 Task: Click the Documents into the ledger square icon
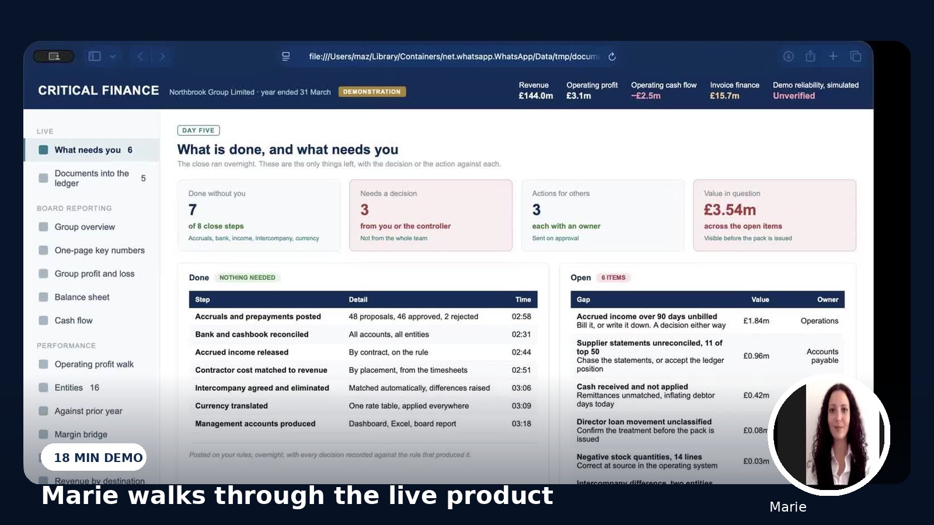(x=43, y=178)
